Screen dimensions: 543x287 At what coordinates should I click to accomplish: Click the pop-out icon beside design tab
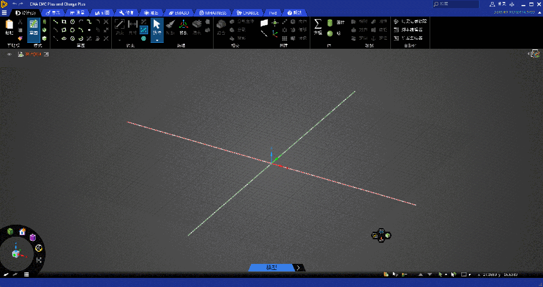pyautogui.click(x=46, y=54)
